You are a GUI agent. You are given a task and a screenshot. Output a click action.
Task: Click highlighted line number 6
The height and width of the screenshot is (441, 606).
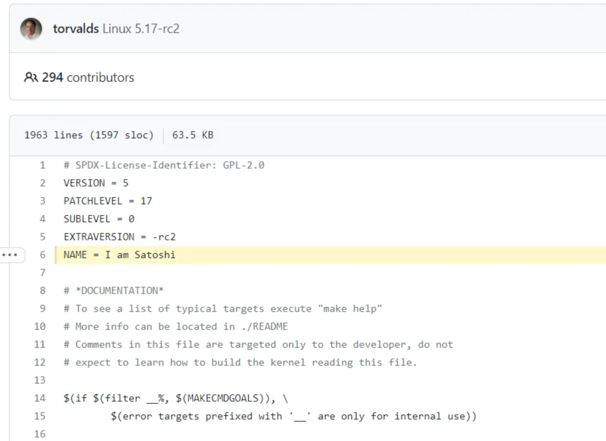tap(43, 255)
